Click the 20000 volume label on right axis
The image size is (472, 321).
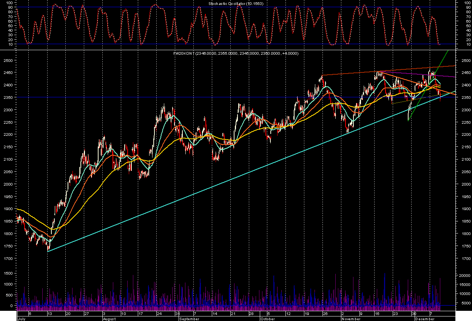click(464, 276)
